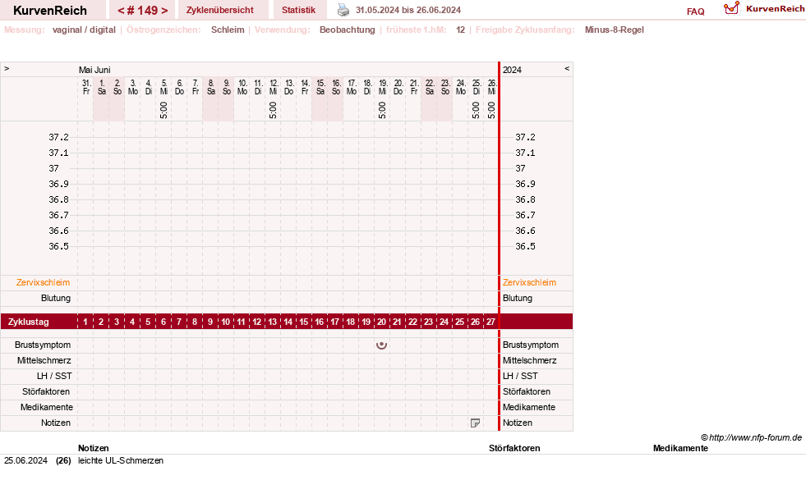Click the bottom Störfaktoren column heading
806x480 pixels.
(514, 448)
